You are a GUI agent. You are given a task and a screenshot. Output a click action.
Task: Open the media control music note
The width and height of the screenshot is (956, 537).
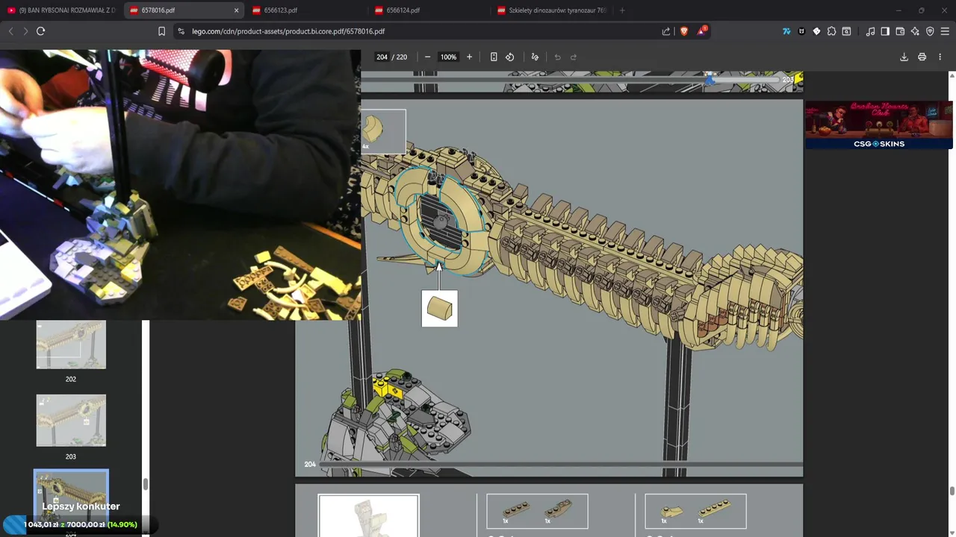coord(870,31)
